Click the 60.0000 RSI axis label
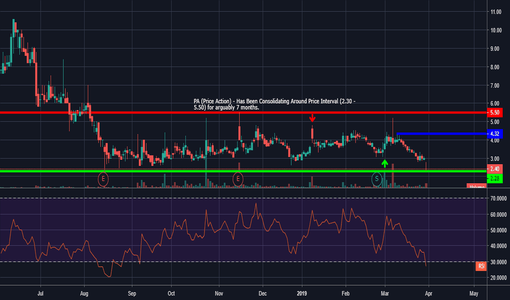Screen dimensions: 510x300 499,215
